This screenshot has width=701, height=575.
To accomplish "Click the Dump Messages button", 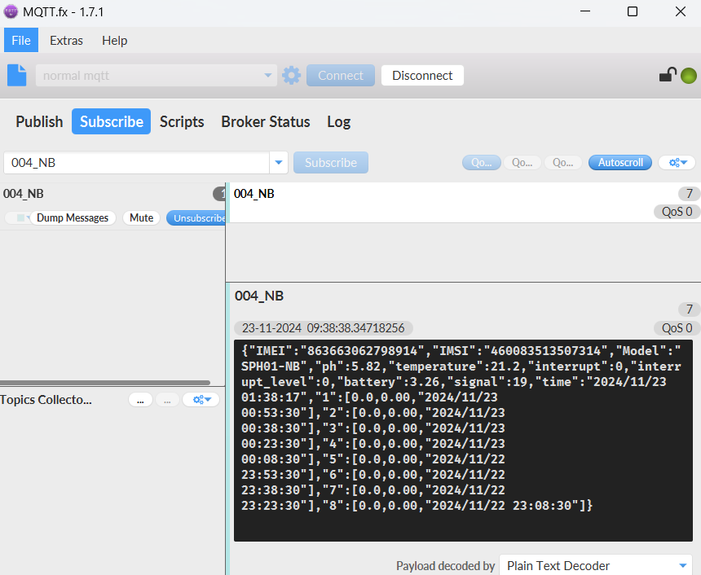I will [73, 218].
